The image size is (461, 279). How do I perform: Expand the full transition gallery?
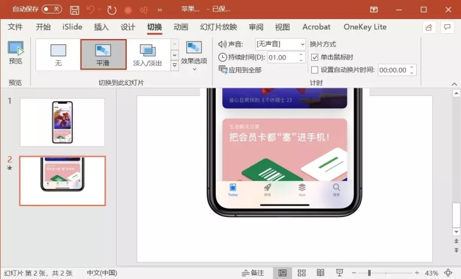click(175, 65)
